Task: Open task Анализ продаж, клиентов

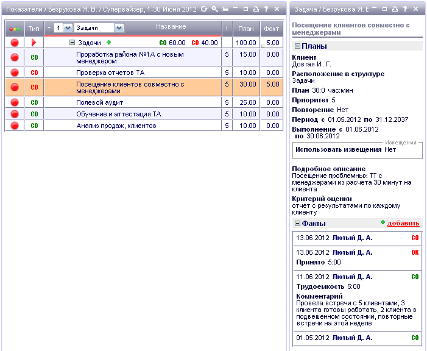Action: 116,126
